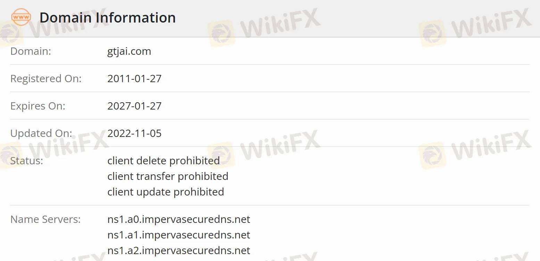Select client transfer prohibited status
This screenshot has width=540, height=261.
coord(168,176)
